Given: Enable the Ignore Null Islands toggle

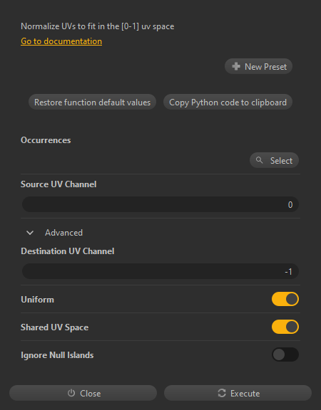Looking at the screenshot, I should (285, 354).
